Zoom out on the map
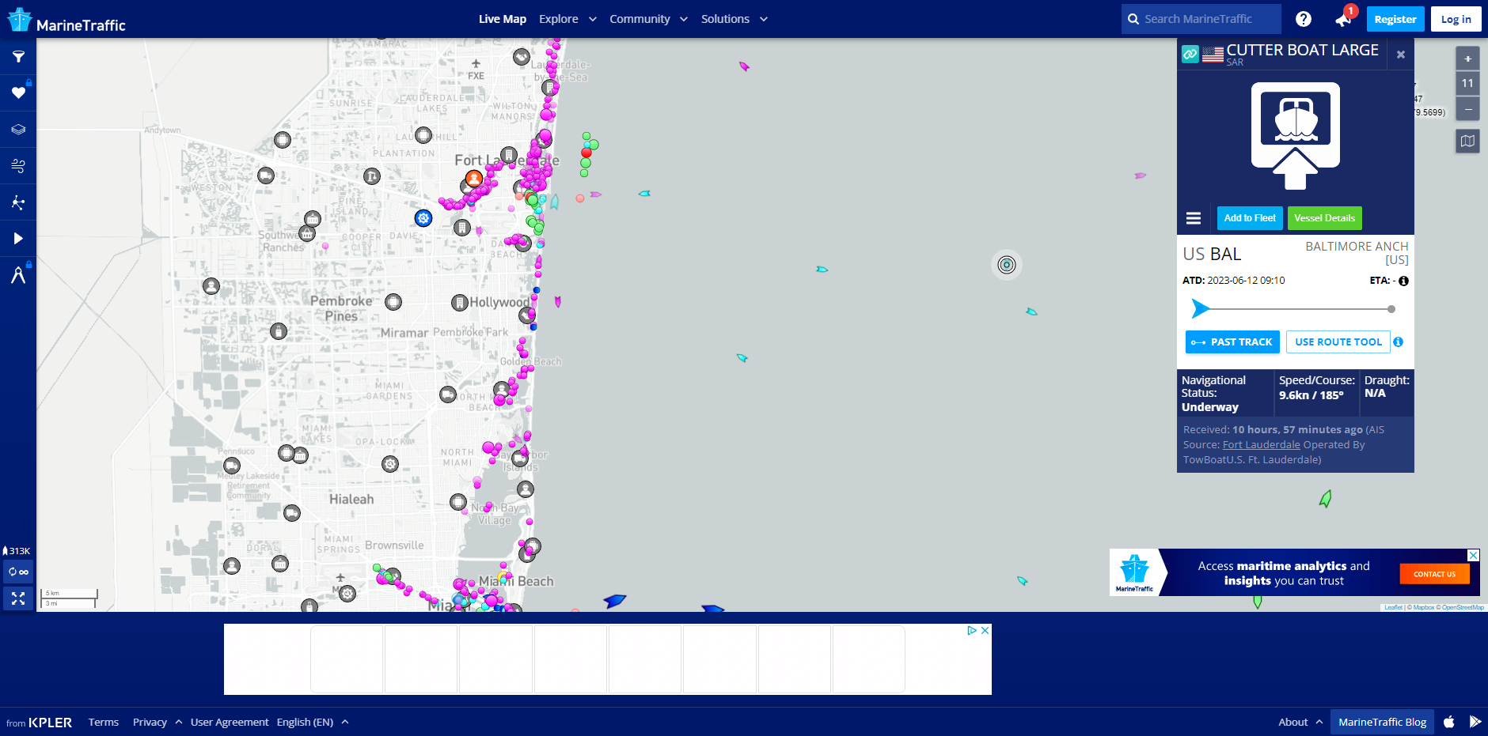 point(1467,108)
